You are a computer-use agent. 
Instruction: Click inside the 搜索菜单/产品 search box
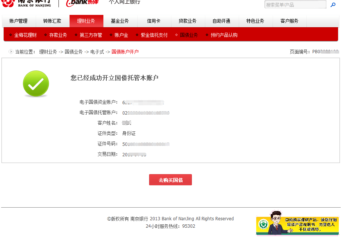pyautogui.click(x=295, y=4)
